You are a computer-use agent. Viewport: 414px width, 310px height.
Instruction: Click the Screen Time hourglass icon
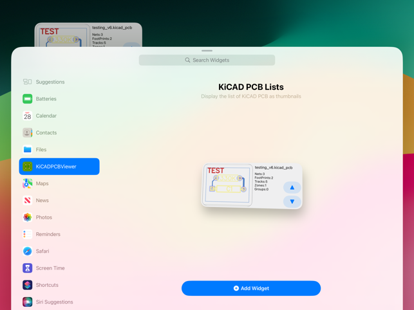point(28,268)
